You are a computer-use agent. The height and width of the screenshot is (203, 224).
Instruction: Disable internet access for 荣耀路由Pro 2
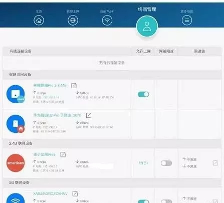point(143,94)
